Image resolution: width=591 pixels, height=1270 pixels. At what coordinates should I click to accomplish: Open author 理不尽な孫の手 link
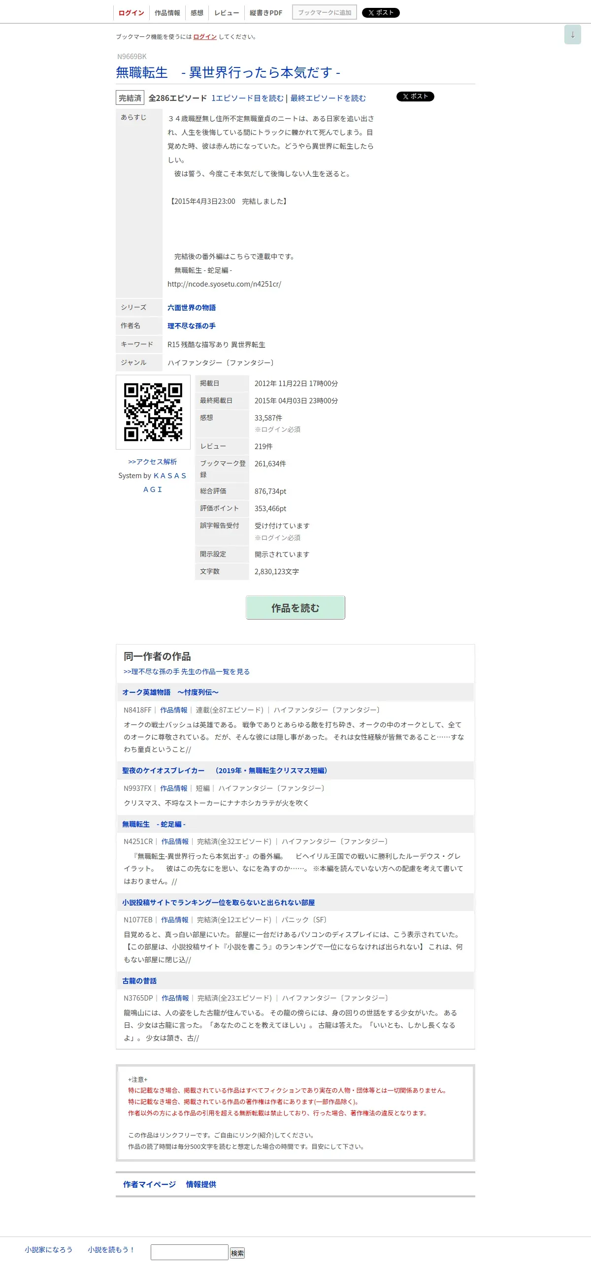point(191,326)
